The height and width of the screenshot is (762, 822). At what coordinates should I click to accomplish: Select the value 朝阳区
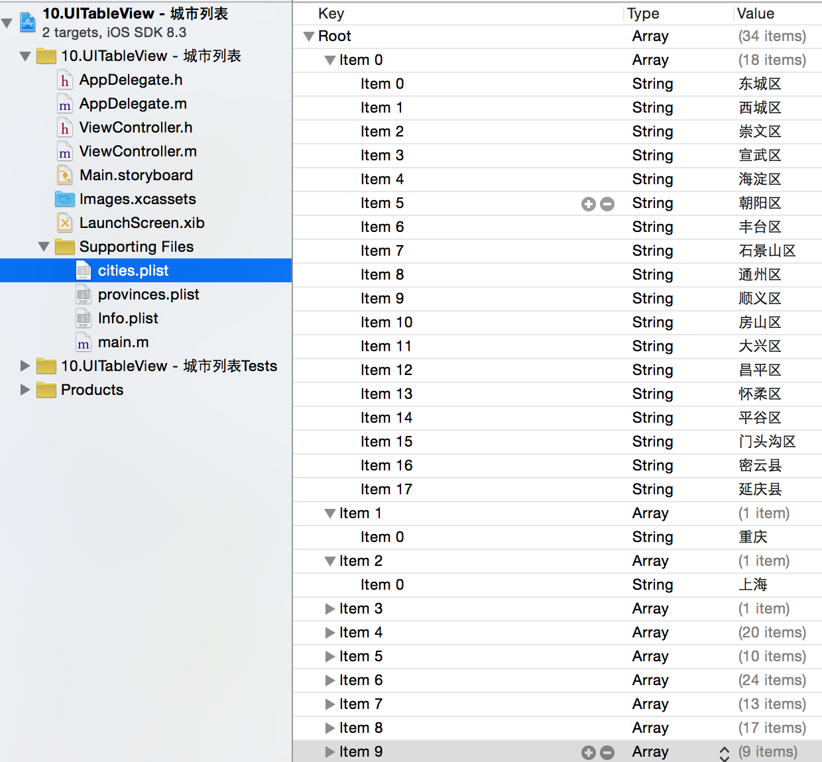point(760,203)
